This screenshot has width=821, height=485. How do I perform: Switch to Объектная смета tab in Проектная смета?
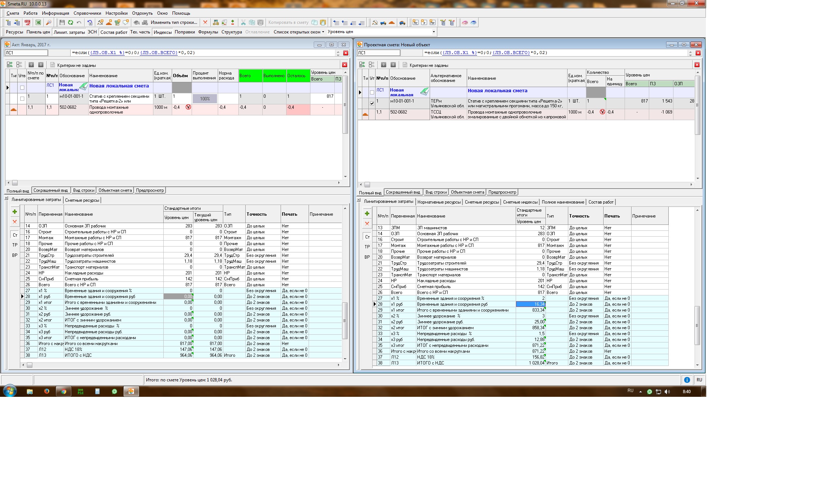tap(467, 192)
